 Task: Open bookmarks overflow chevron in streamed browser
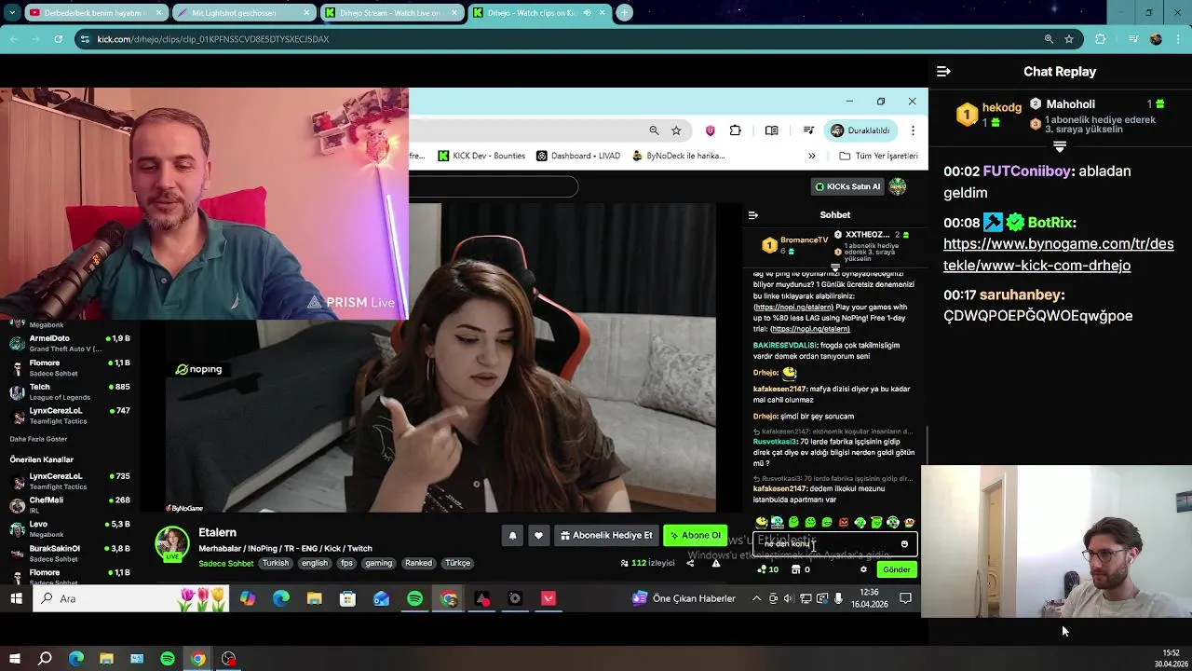coord(812,156)
